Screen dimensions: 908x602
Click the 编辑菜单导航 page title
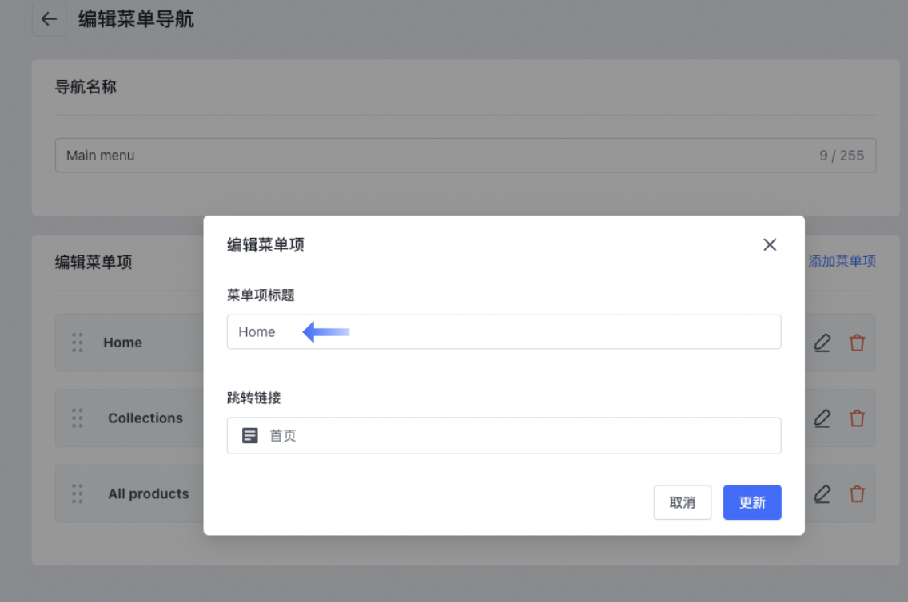[136, 19]
